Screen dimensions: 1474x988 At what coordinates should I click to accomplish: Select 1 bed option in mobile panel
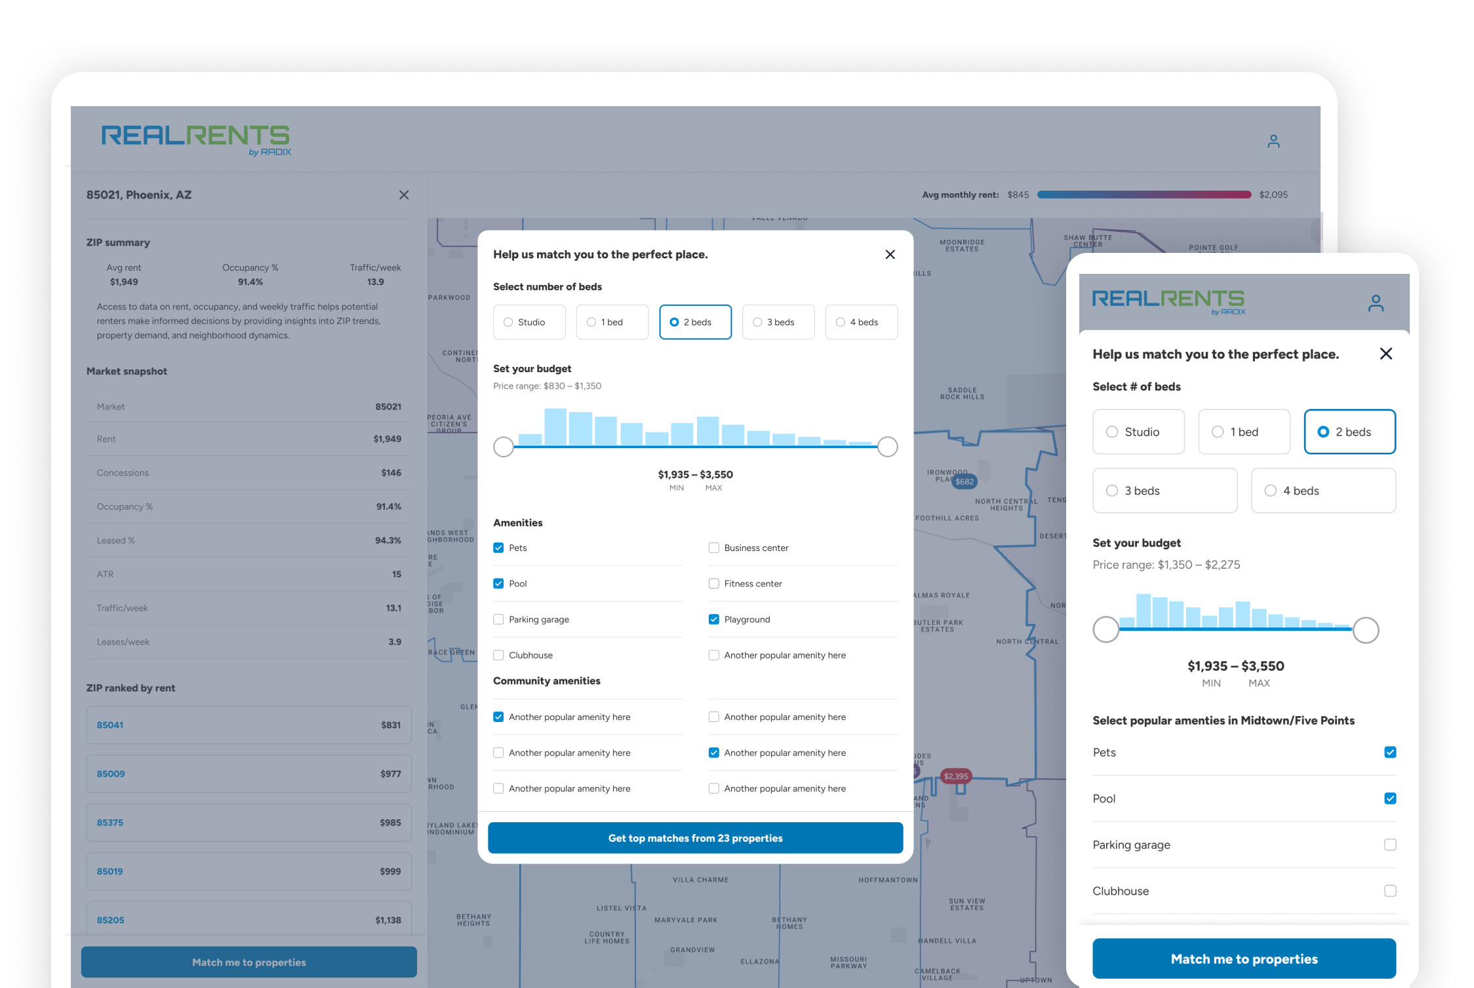point(1244,432)
